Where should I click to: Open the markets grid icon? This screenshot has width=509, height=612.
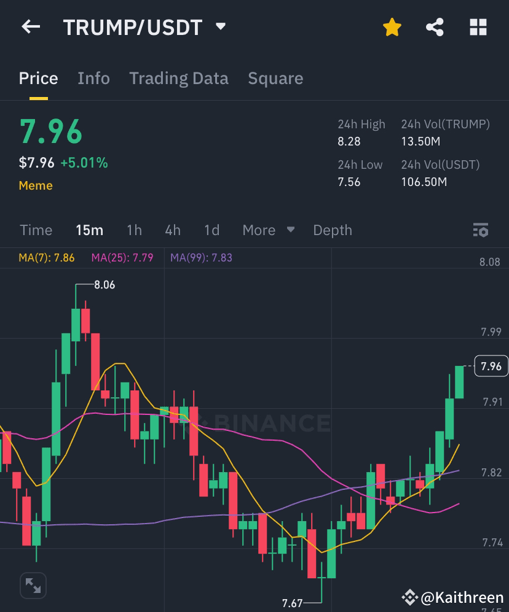478,27
